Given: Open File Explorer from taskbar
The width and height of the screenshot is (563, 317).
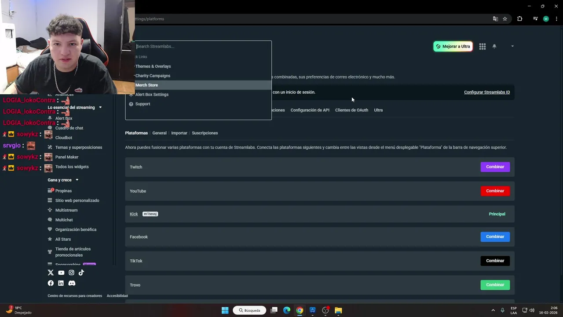Looking at the screenshot, I should (338, 310).
